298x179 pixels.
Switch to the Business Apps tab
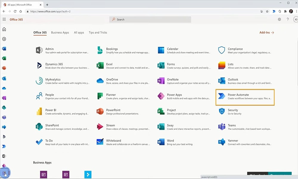60,33
